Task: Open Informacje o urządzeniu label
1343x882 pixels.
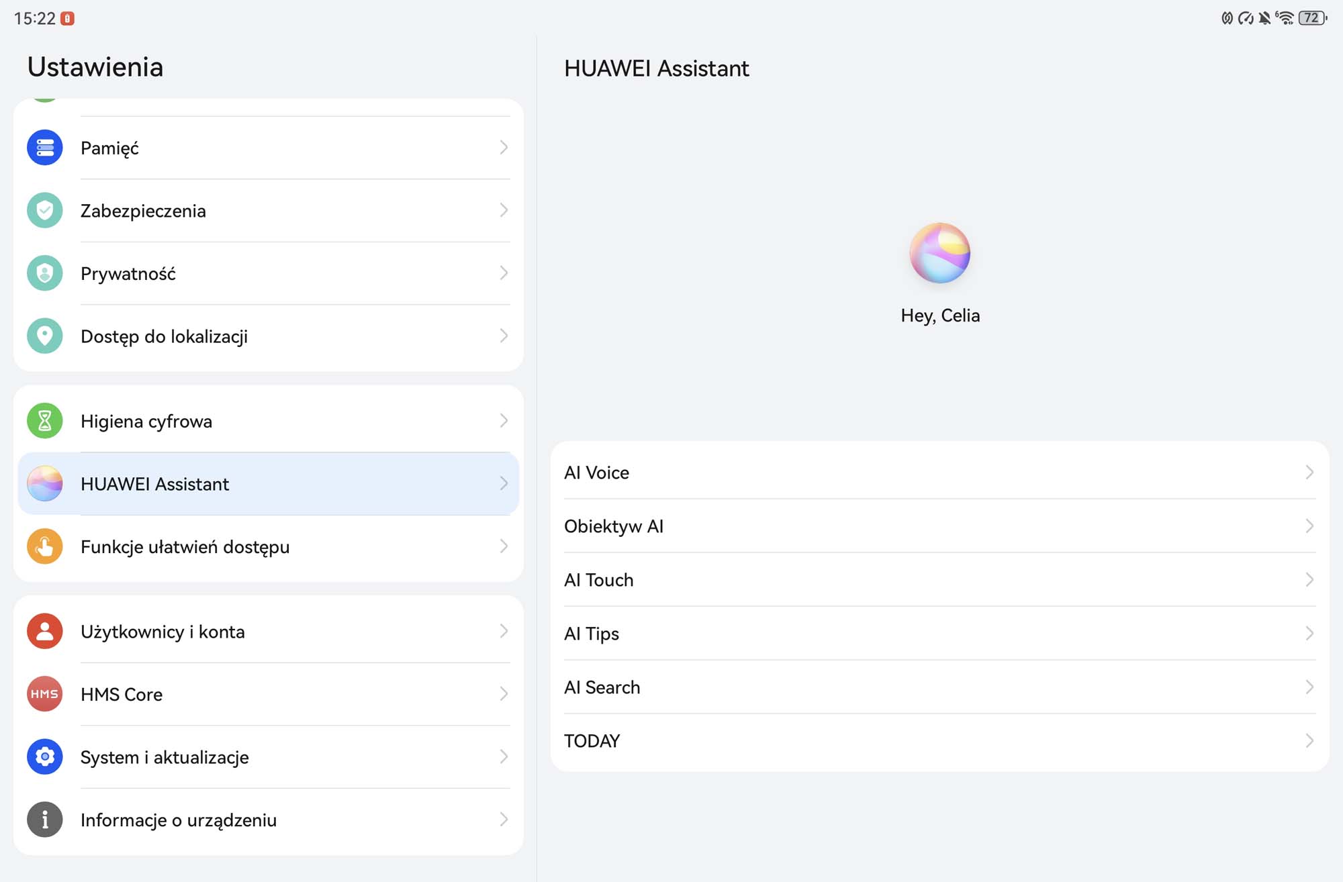Action: coord(179,820)
